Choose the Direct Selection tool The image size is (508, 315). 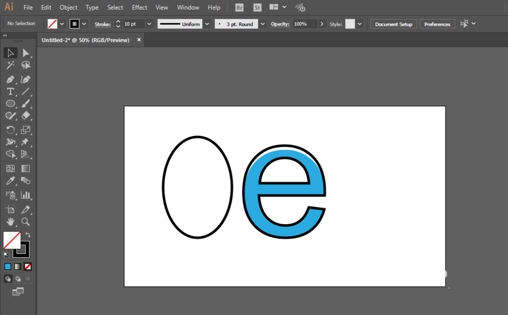coord(25,53)
